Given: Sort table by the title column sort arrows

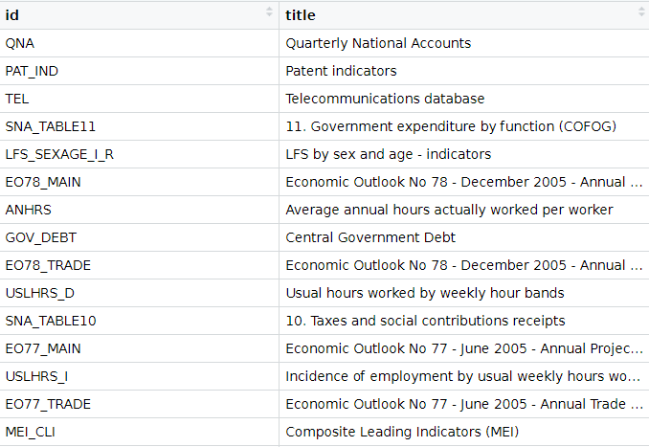Looking at the screenshot, I should pos(640,12).
